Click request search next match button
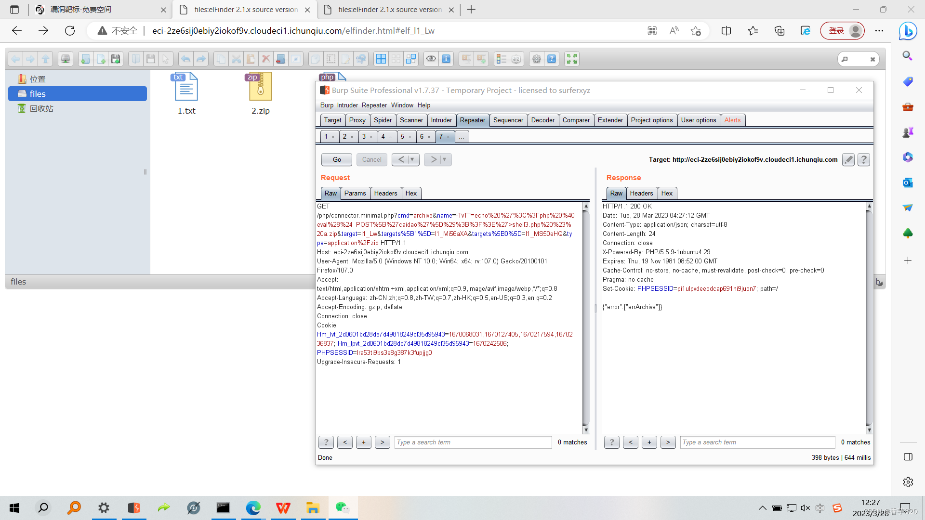 [x=383, y=442]
